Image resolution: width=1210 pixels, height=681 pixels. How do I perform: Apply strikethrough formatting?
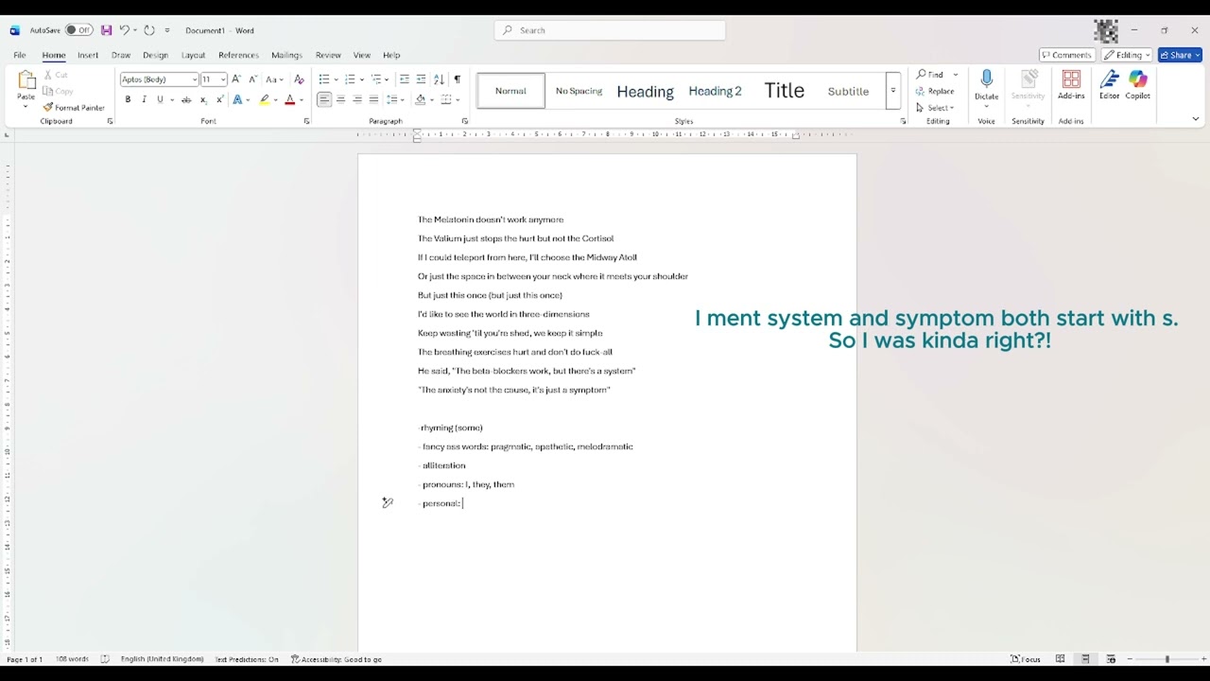186,99
